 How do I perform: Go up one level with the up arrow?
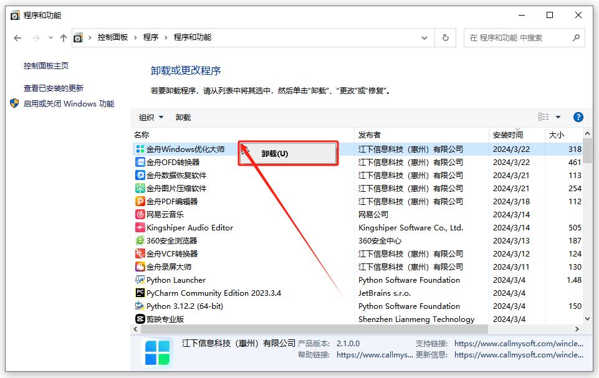[x=63, y=38]
